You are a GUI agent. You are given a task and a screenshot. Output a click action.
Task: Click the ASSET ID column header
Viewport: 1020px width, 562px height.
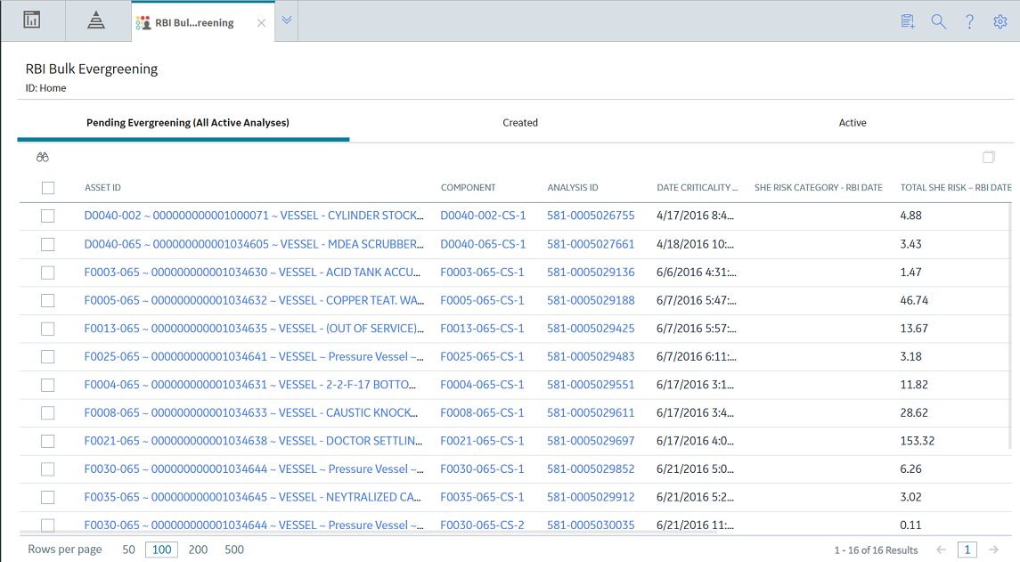[x=102, y=187]
